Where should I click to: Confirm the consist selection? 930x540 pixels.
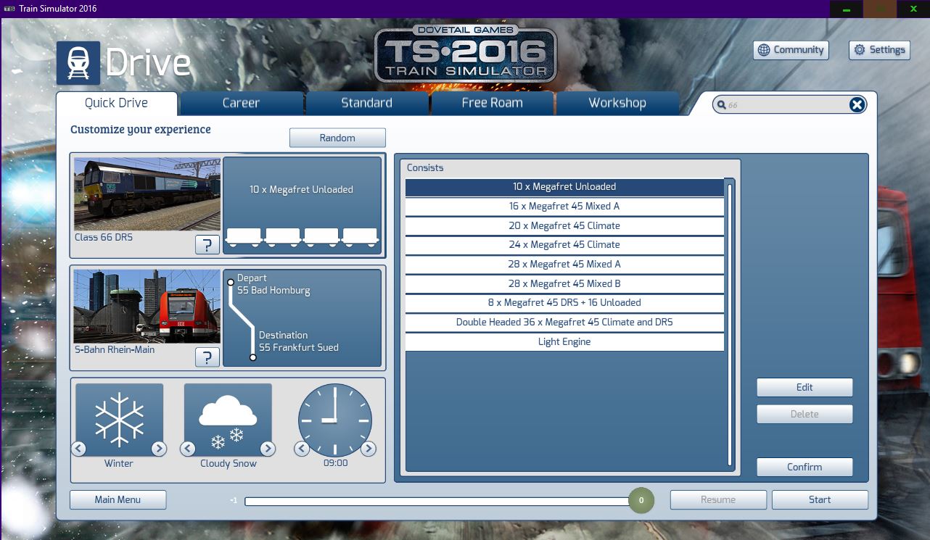point(805,468)
